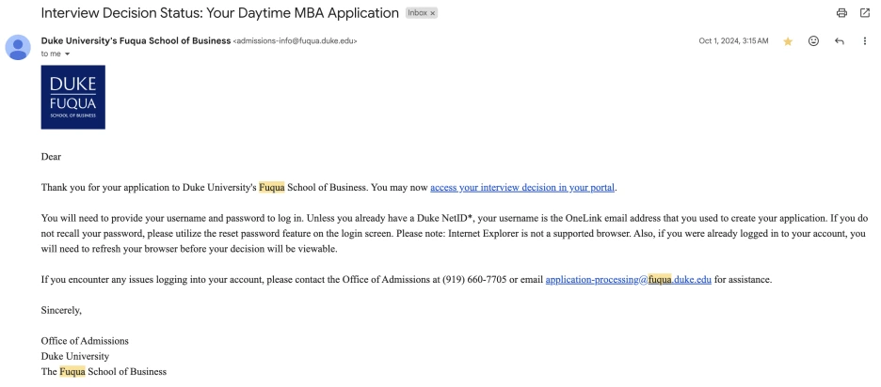This screenshot has width=881, height=387.
Task: Reply using the arrow icon
Action: point(839,41)
